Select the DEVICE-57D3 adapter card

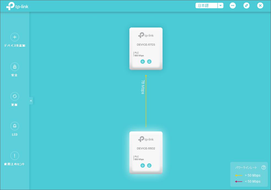tap(146, 49)
